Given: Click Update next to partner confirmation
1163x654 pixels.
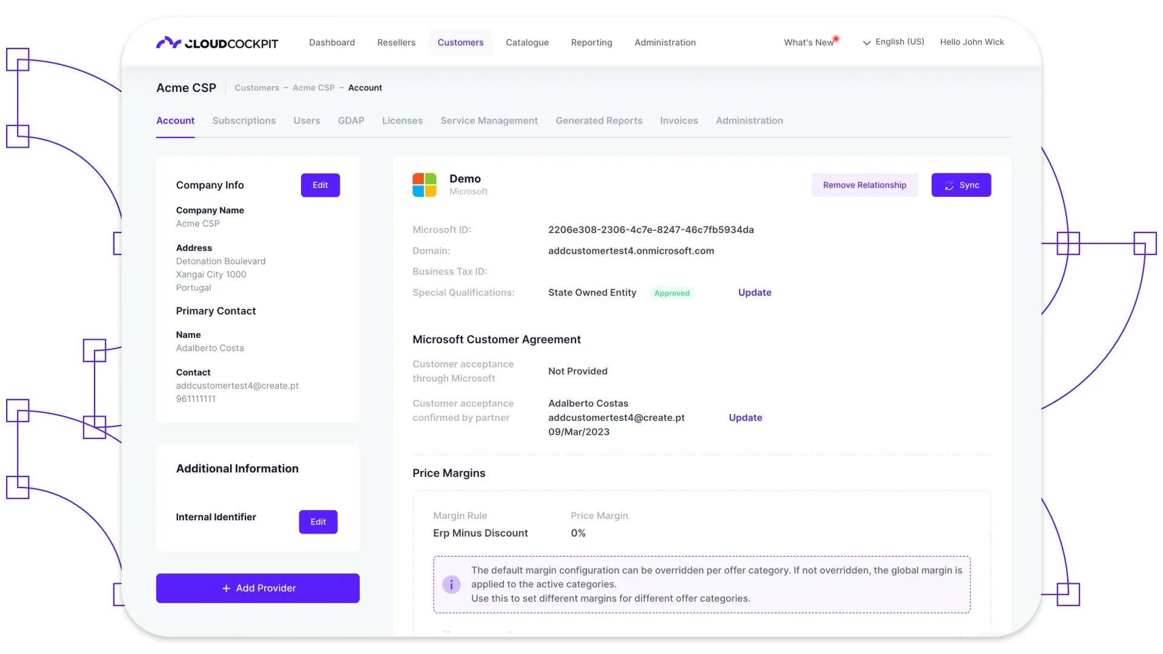Looking at the screenshot, I should click(745, 418).
